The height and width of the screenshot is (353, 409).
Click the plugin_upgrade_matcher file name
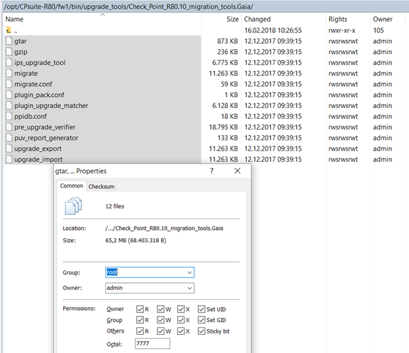coord(51,105)
